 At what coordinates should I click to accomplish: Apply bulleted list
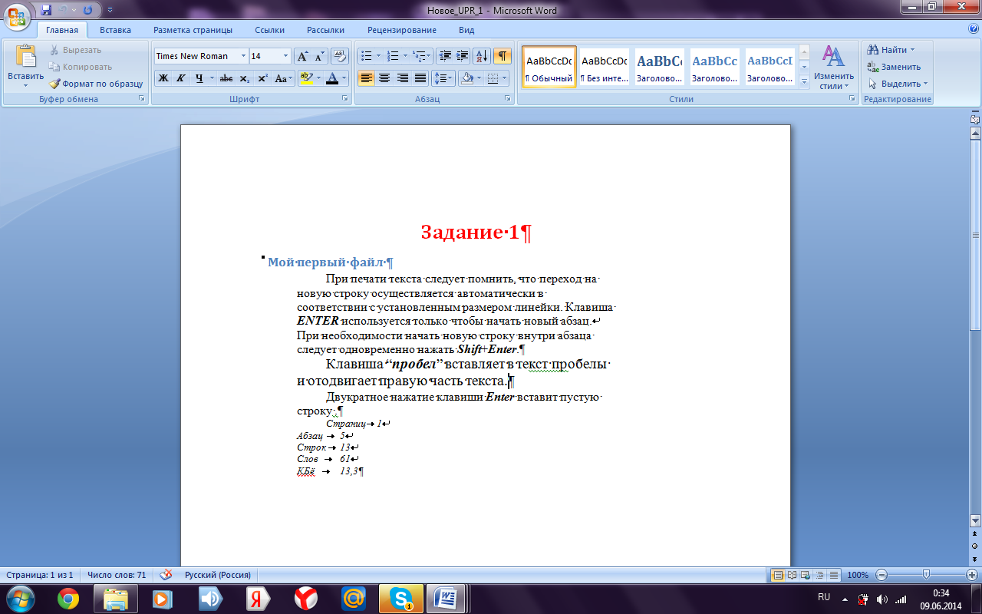(x=366, y=56)
